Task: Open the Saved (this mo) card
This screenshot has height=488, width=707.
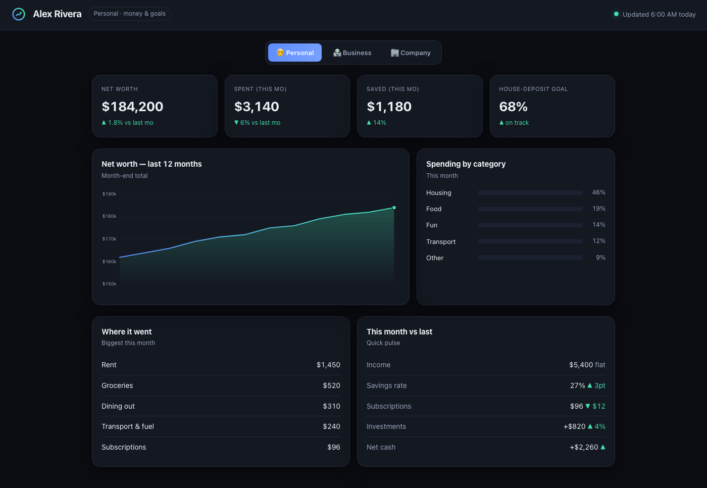Action: (420, 106)
